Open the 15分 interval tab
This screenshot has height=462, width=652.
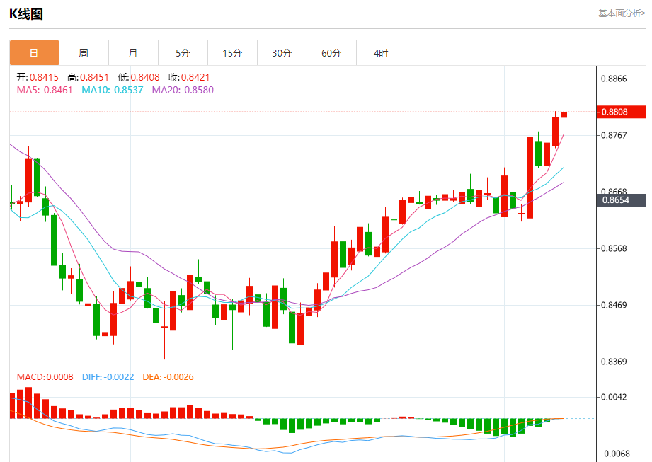pos(232,53)
